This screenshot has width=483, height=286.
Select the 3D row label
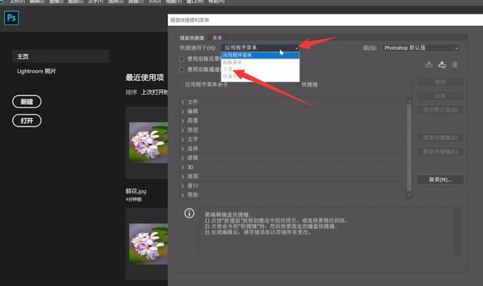[190, 167]
